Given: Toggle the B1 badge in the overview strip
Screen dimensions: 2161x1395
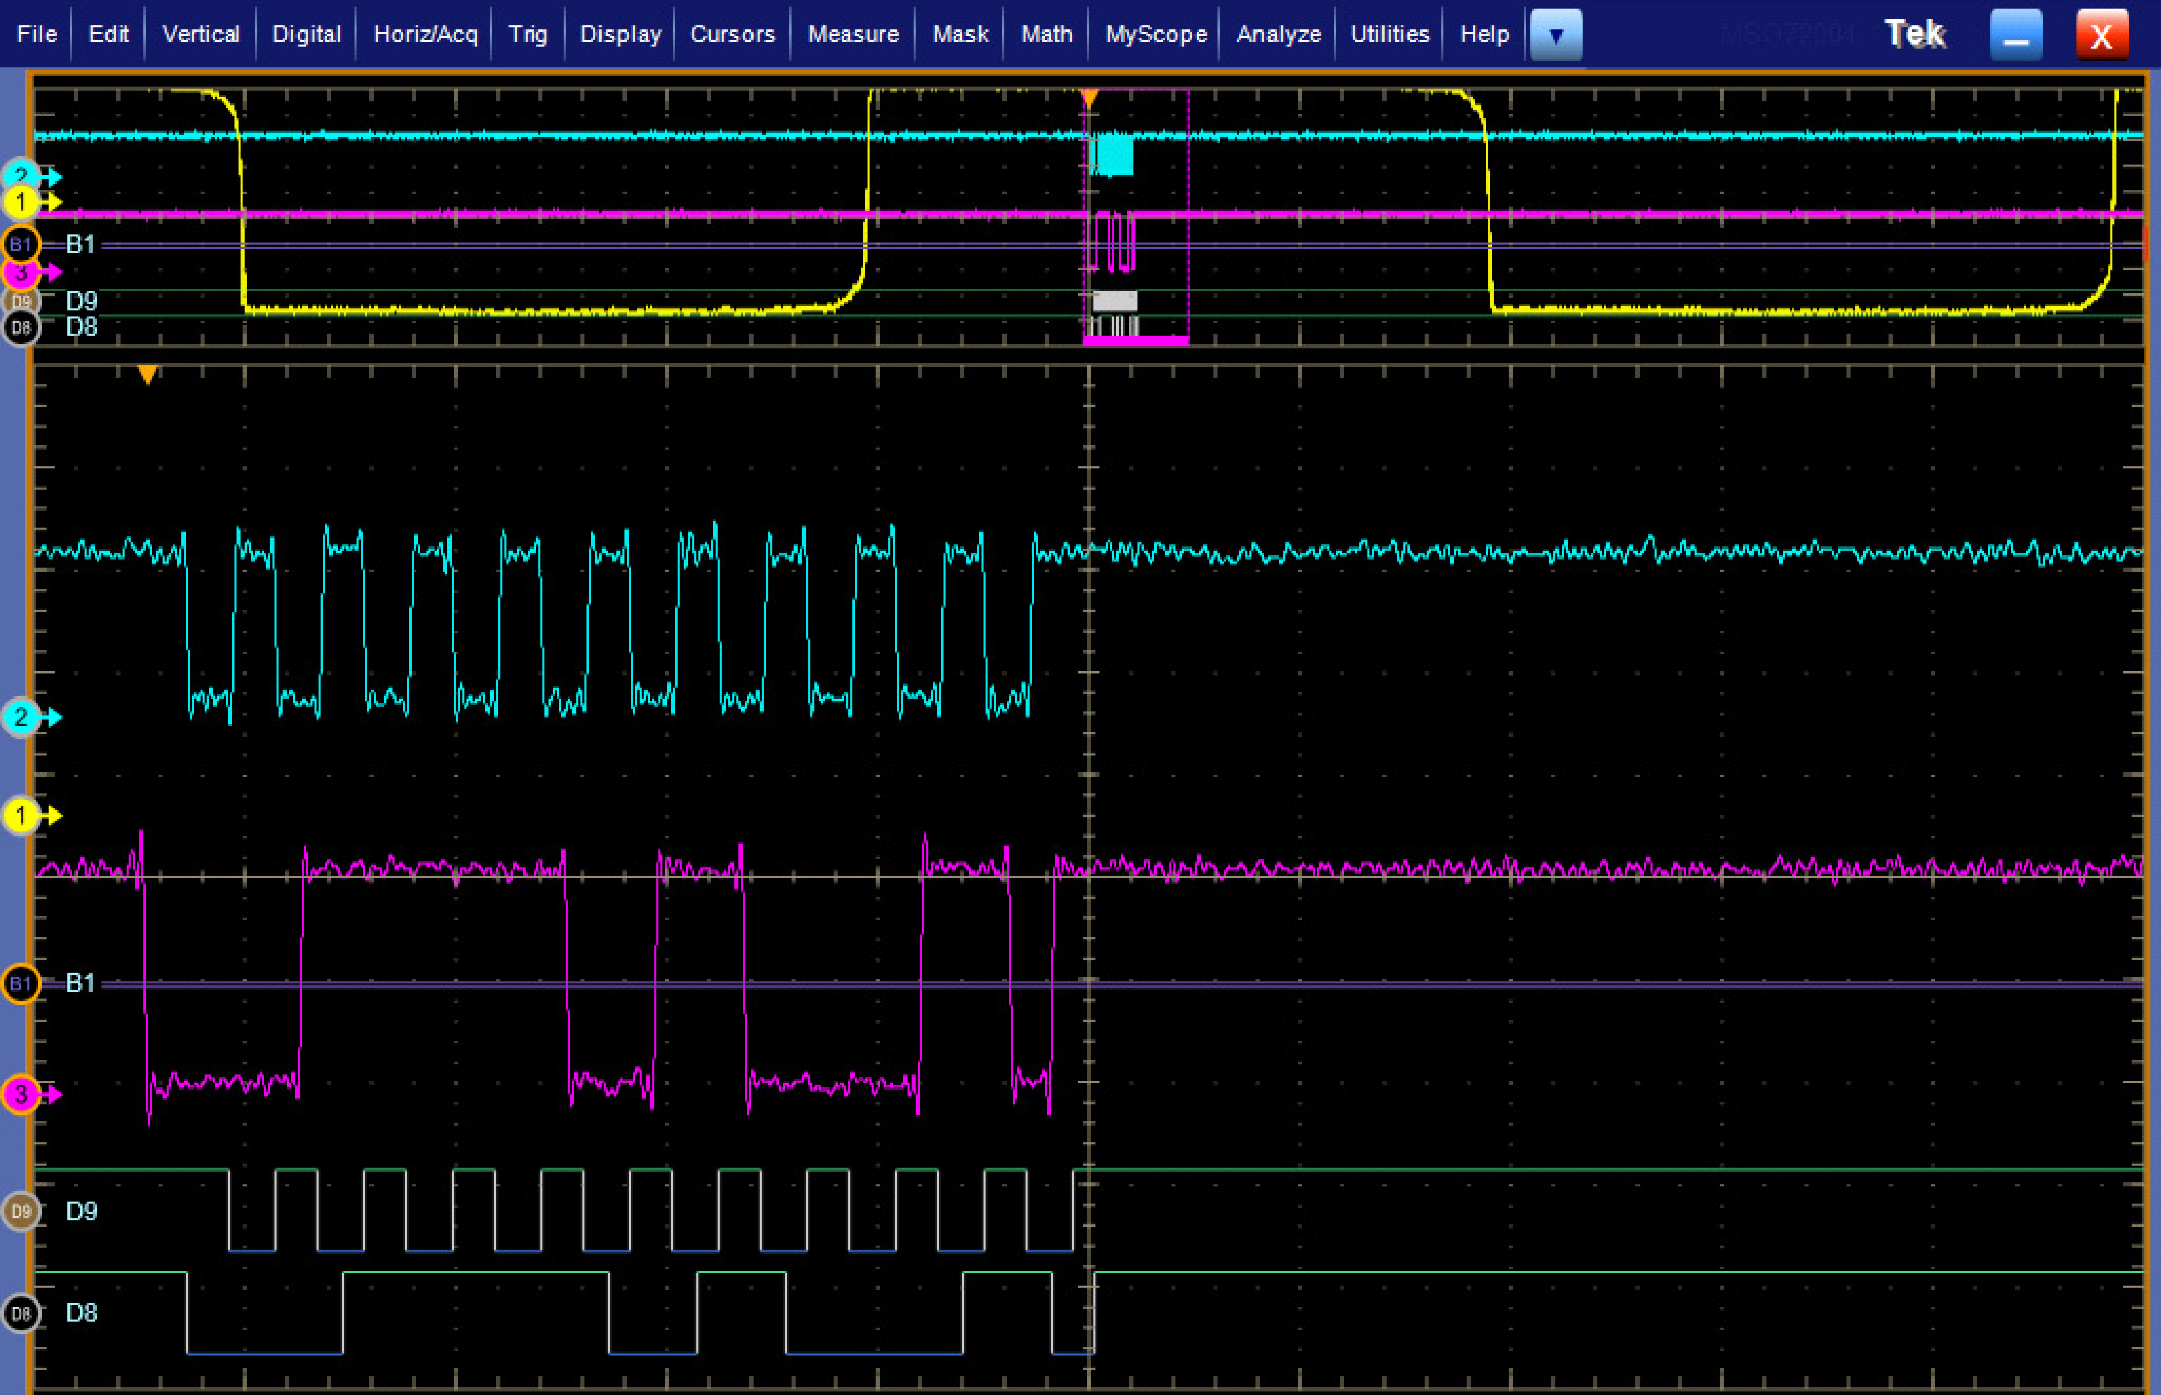Looking at the screenshot, I should click(x=23, y=243).
